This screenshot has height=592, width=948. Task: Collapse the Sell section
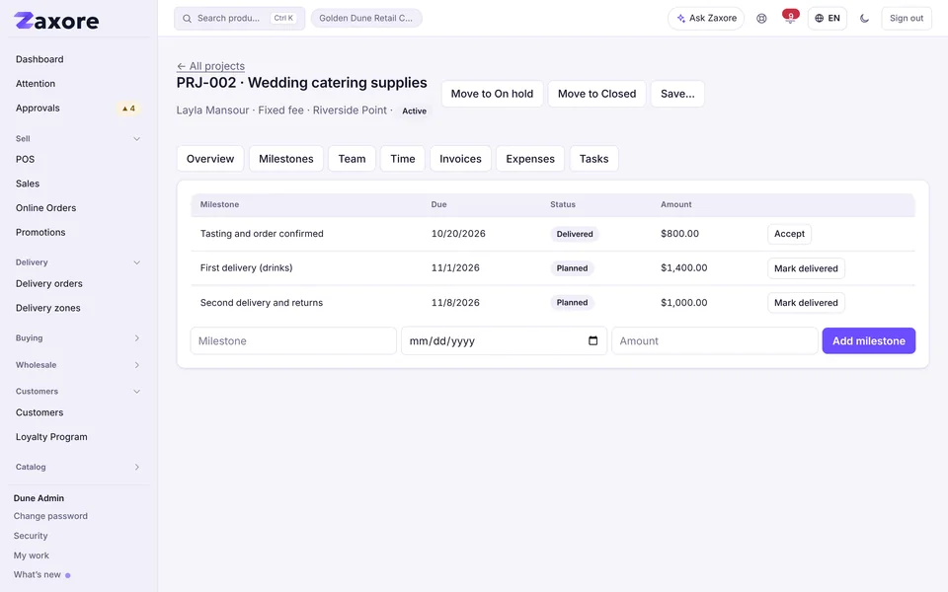(x=136, y=139)
